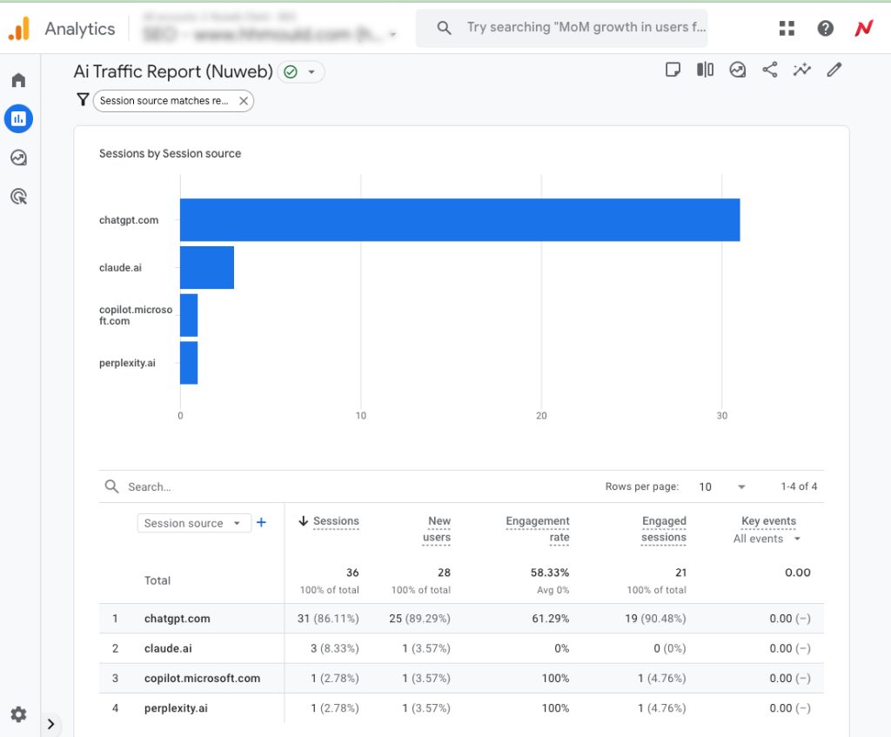Screen dimensions: 891x737
Task: Open the Reports icon in sidebar
Action: [18, 118]
